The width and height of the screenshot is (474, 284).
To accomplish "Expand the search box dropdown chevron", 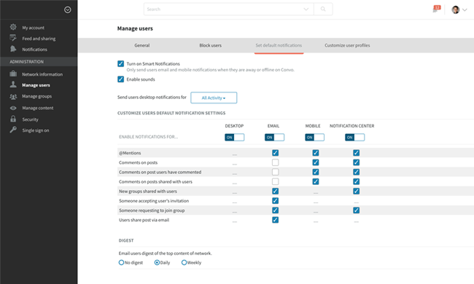I will point(306,9).
